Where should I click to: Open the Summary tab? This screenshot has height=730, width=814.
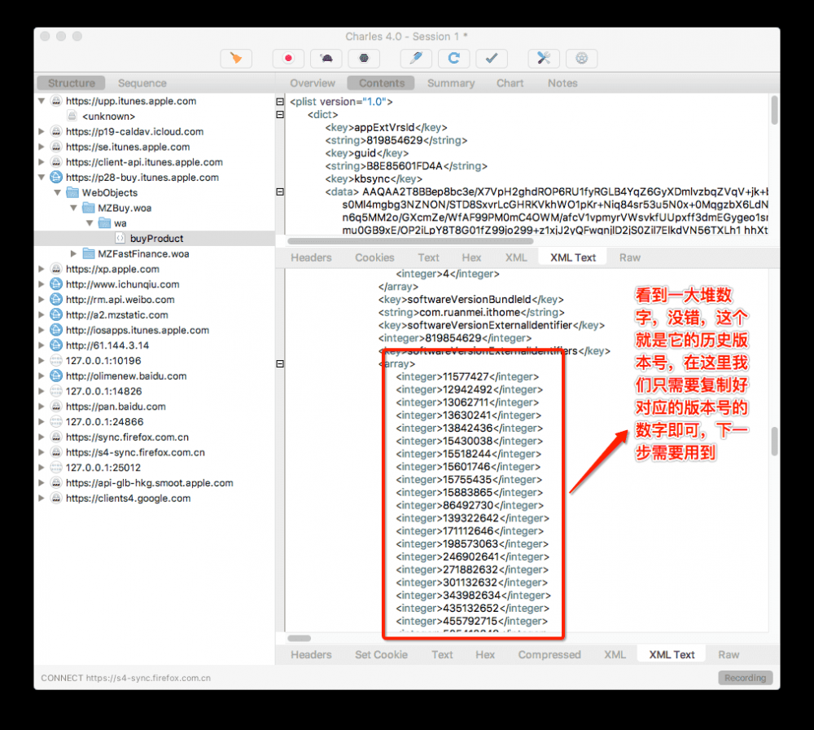(451, 82)
